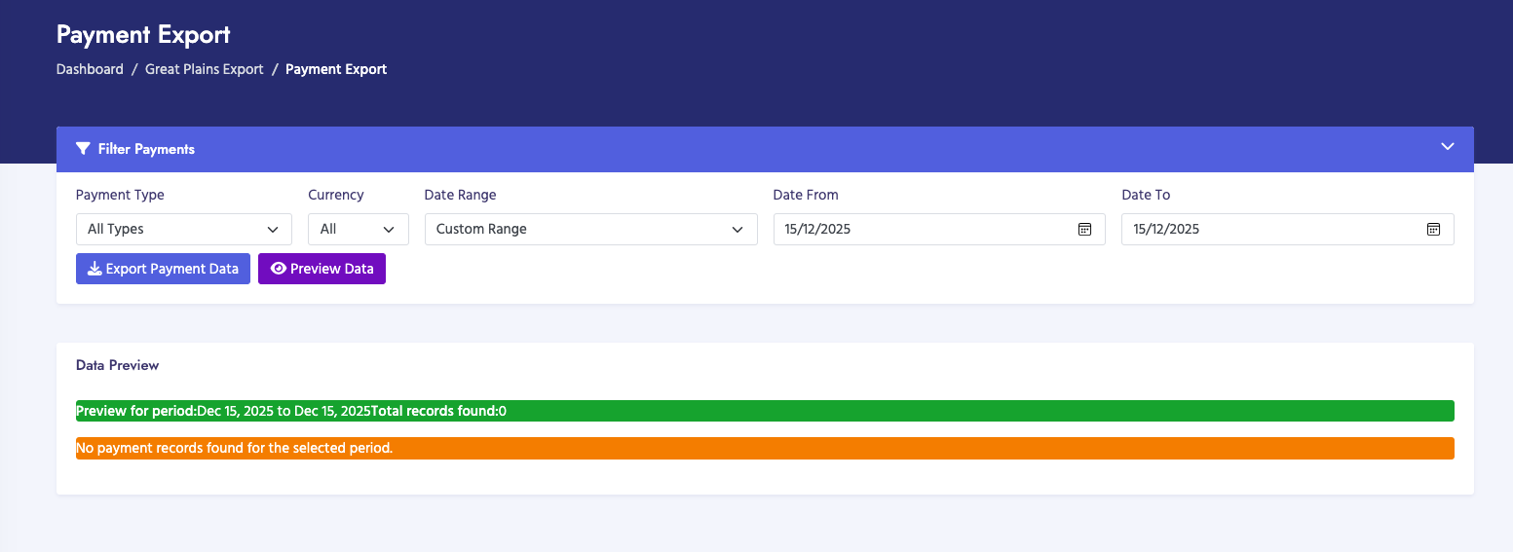Open the Date From calendar icon

click(1084, 229)
